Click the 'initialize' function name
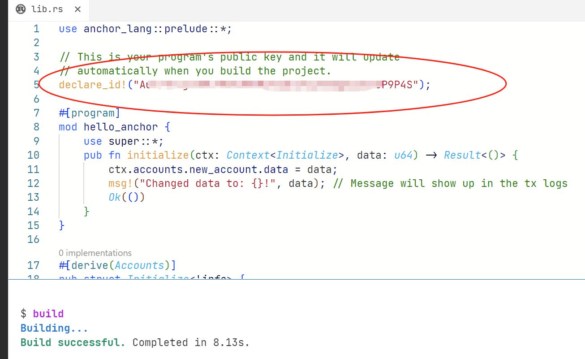 (x=158, y=155)
